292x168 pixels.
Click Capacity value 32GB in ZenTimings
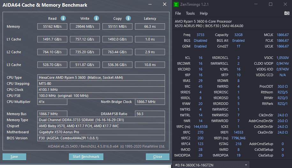(238, 35)
